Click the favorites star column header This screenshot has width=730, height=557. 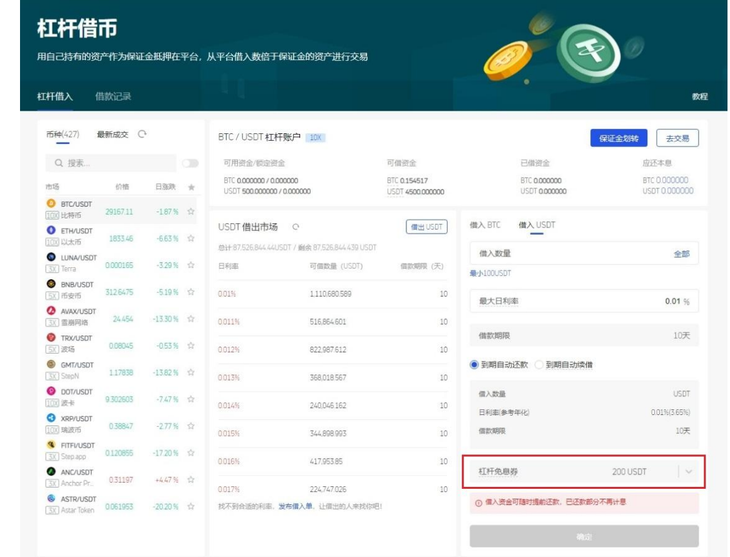pyautogui.click(x=191, y=187)
